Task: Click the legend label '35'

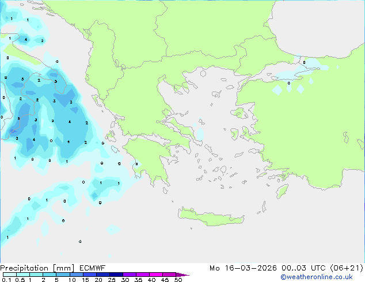Action: click(139, 280)
